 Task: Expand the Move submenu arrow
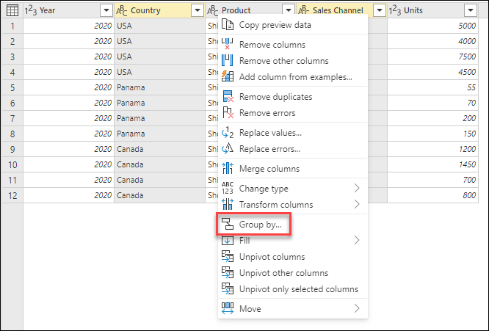click(x=357, y=308)
